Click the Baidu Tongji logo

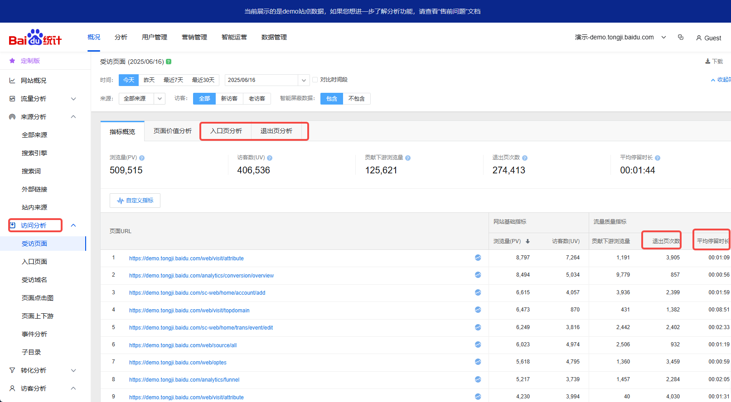point(35,38)
